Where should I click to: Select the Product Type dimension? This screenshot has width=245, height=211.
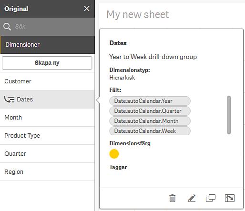[47, 136]
